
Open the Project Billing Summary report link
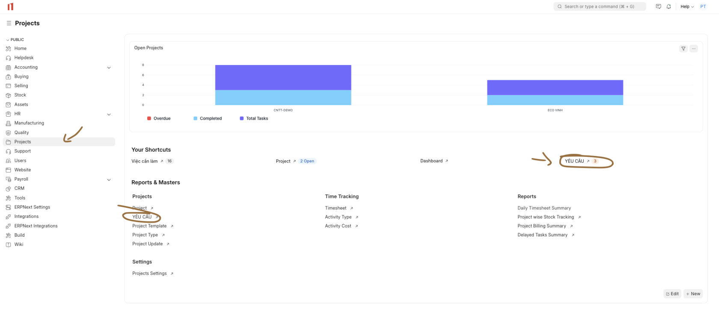(x=541, y=226)
